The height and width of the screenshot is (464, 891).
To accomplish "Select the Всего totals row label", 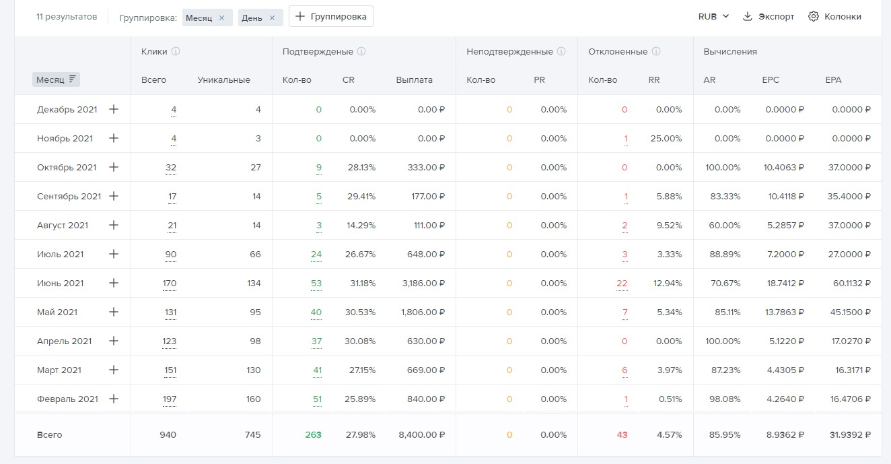I will [50, 434].
